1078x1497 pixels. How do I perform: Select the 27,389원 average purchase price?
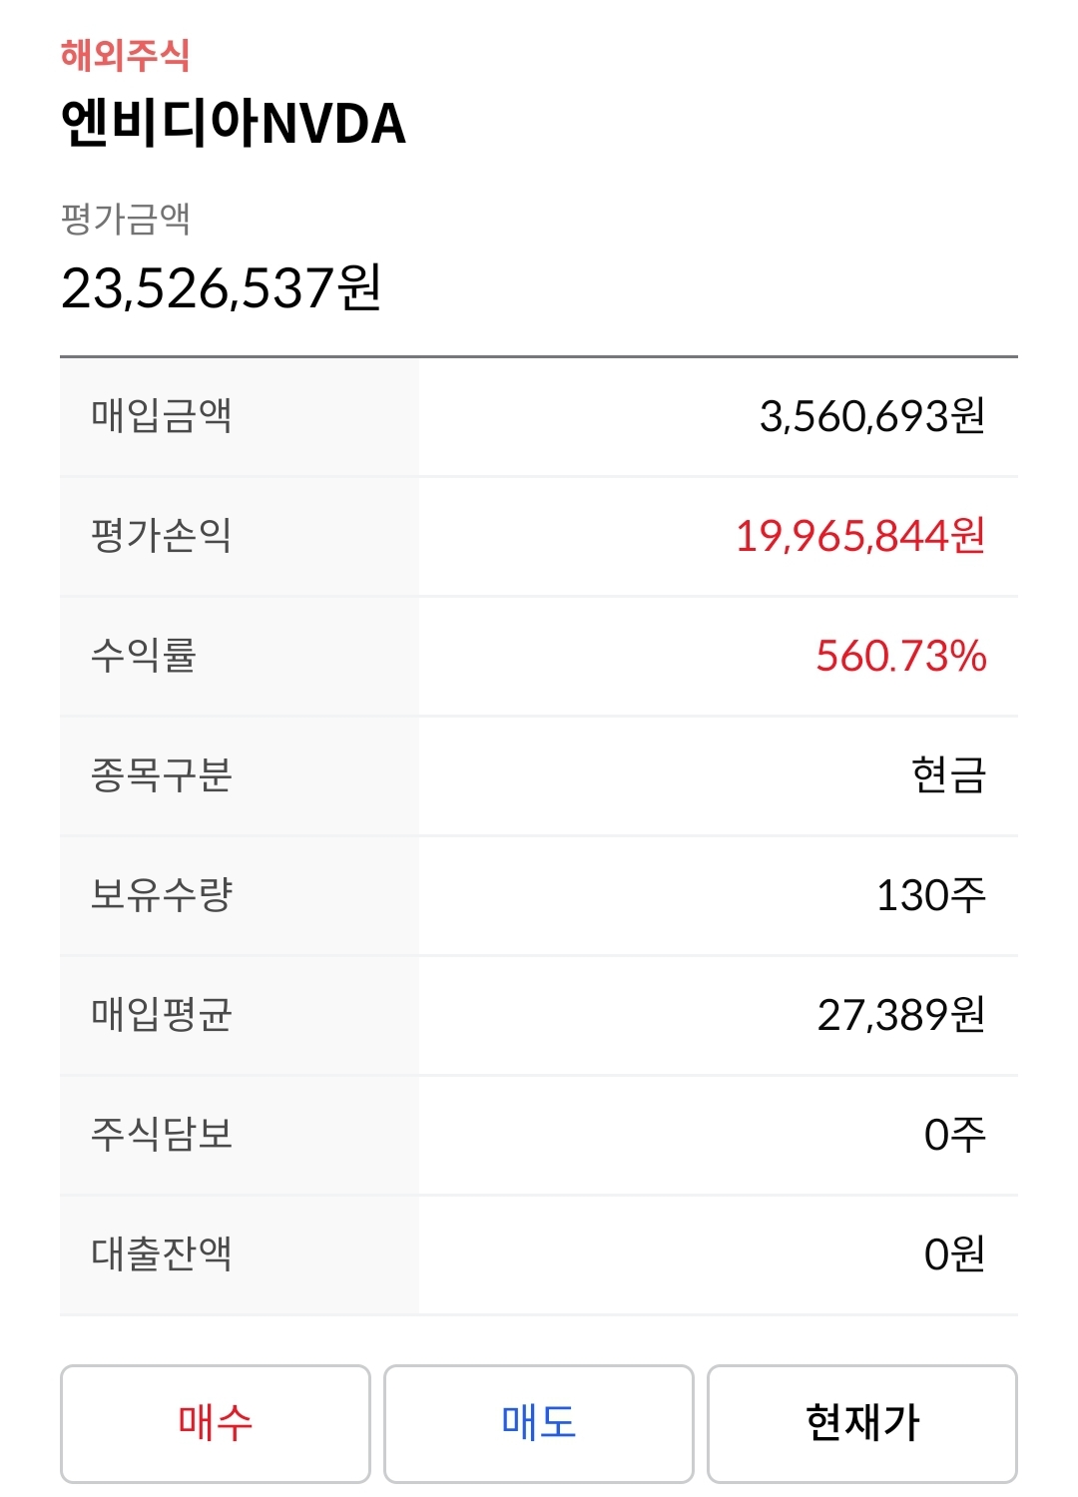coord(900,1015)
